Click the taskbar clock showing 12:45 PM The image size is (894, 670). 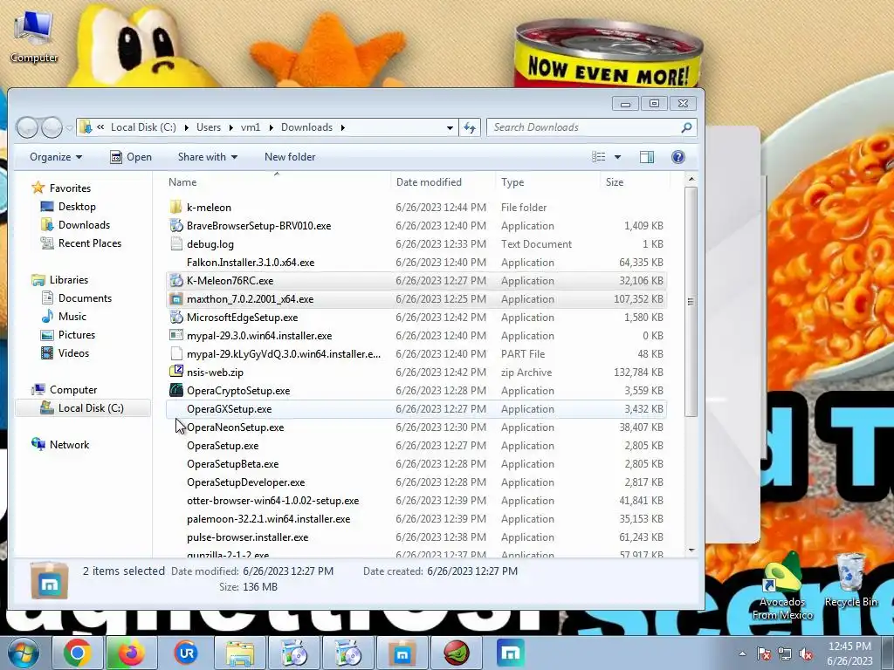click(x=849, y=653)
